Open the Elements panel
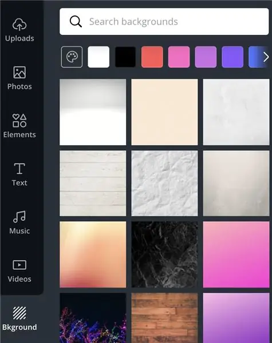The height and width of the screenshot is (343, 272). pos(19,126)
